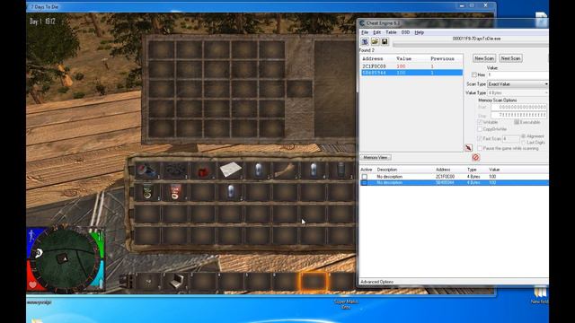Select the small item in hotbar slot one
The height and width of the screenshot is (323, 575).
point(148,281)
